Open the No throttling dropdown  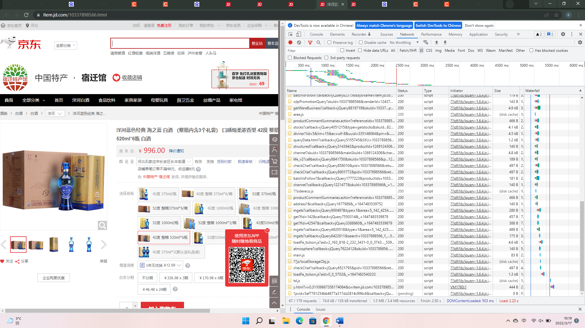(x=404, y=43)
